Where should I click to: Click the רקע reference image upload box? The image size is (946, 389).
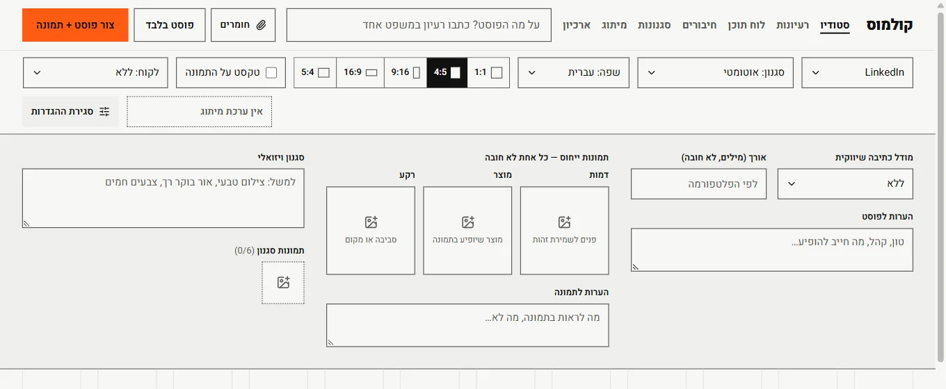[x=371, y=231]
